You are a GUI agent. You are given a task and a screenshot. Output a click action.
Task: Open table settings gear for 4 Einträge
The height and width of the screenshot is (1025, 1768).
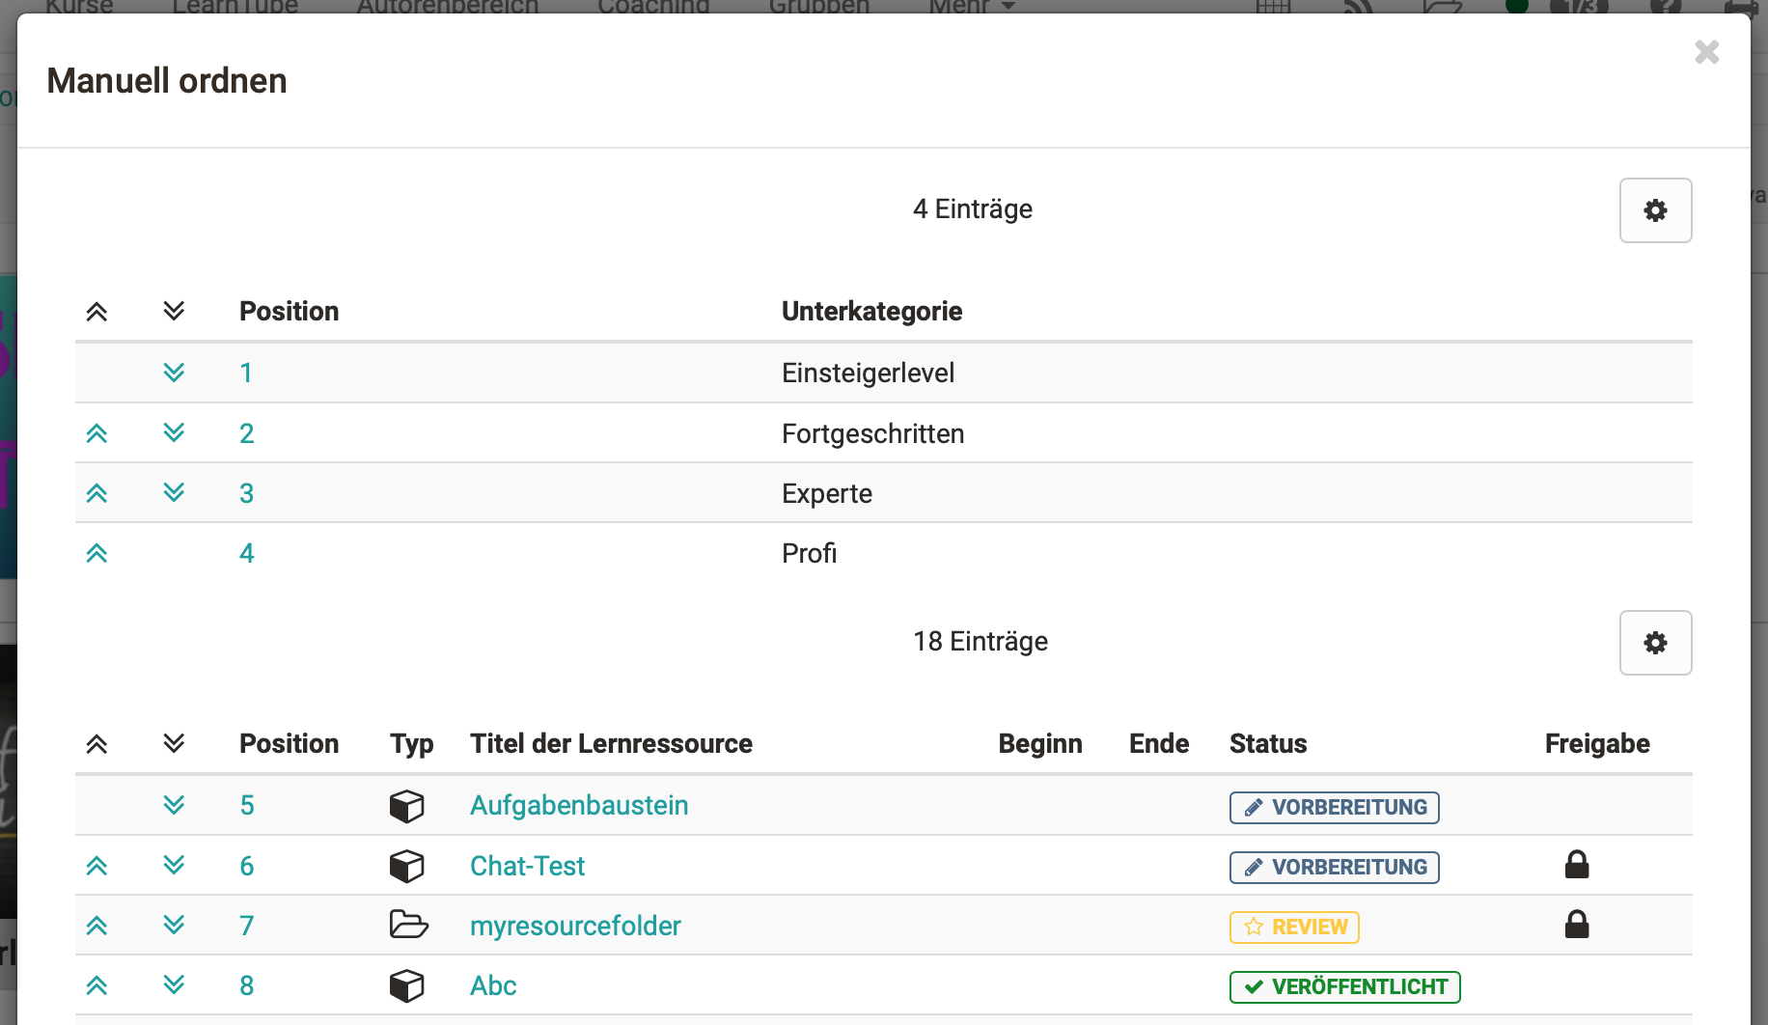(x=1655, y=210)
